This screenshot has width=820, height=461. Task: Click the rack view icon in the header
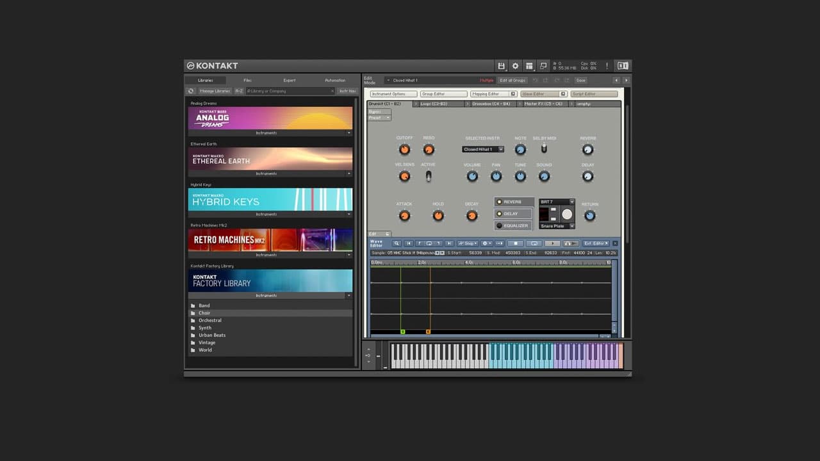tap(529, 65)
